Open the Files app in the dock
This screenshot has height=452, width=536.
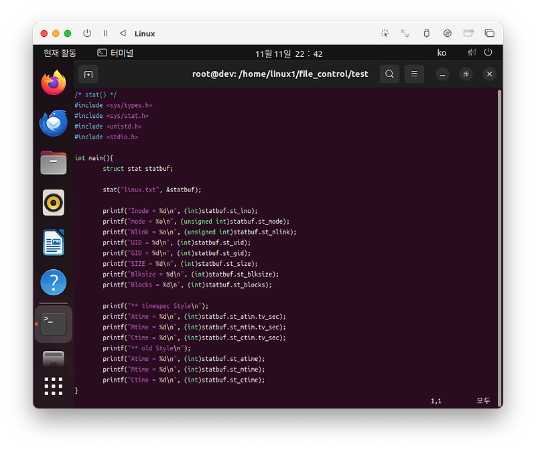pyautogui.click(x=53, y=163)
